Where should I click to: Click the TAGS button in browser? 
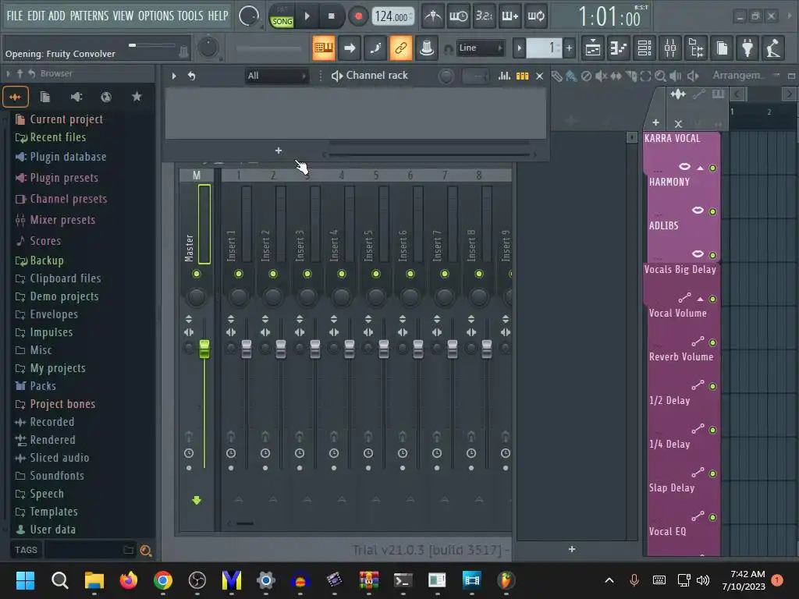[x=26, y=550]
